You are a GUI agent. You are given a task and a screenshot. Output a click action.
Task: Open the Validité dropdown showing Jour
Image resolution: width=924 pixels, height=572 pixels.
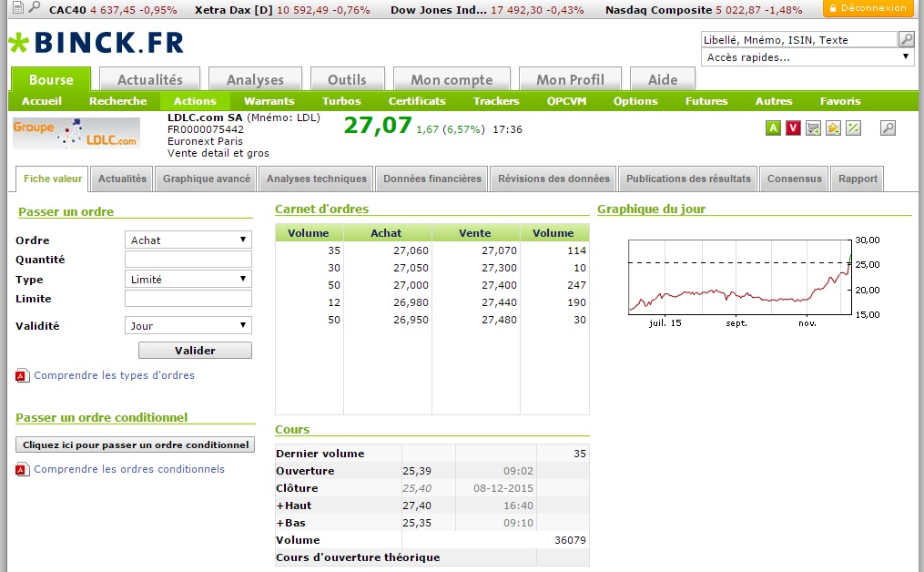(188, 325)
